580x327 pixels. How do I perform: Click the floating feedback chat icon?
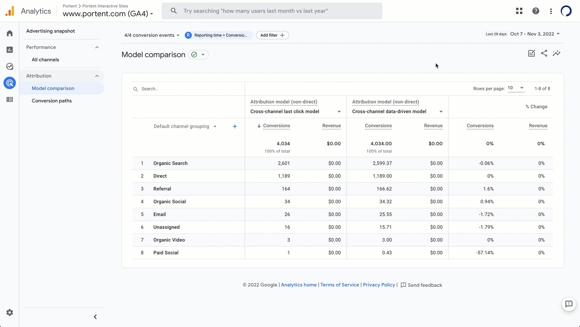[x=569, y=304]
